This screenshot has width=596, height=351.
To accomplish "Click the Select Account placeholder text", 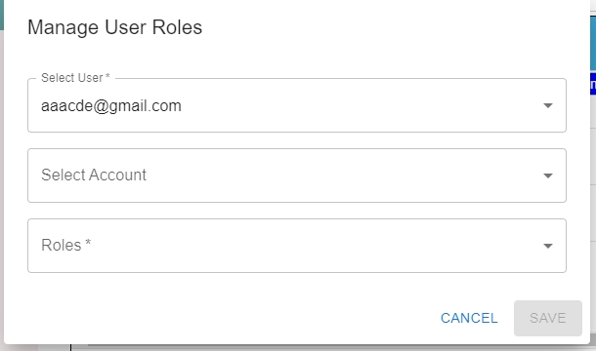I will point(94,175).
